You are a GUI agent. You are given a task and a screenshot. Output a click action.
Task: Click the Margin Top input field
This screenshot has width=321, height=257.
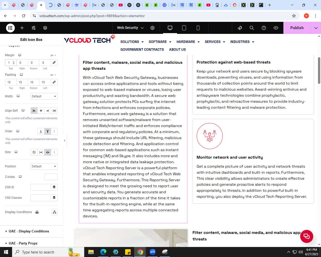pos(11,62)
